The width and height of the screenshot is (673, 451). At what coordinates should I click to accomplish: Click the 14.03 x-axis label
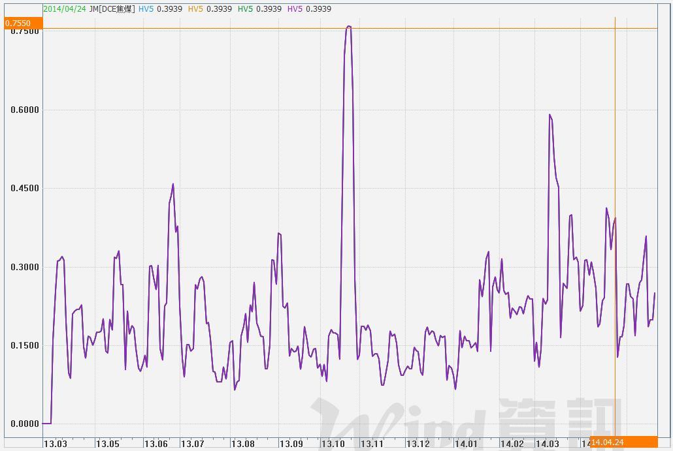click(x=548, y=444)
